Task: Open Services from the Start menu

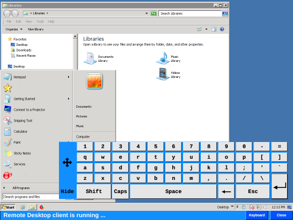Action: coord(19,164)
